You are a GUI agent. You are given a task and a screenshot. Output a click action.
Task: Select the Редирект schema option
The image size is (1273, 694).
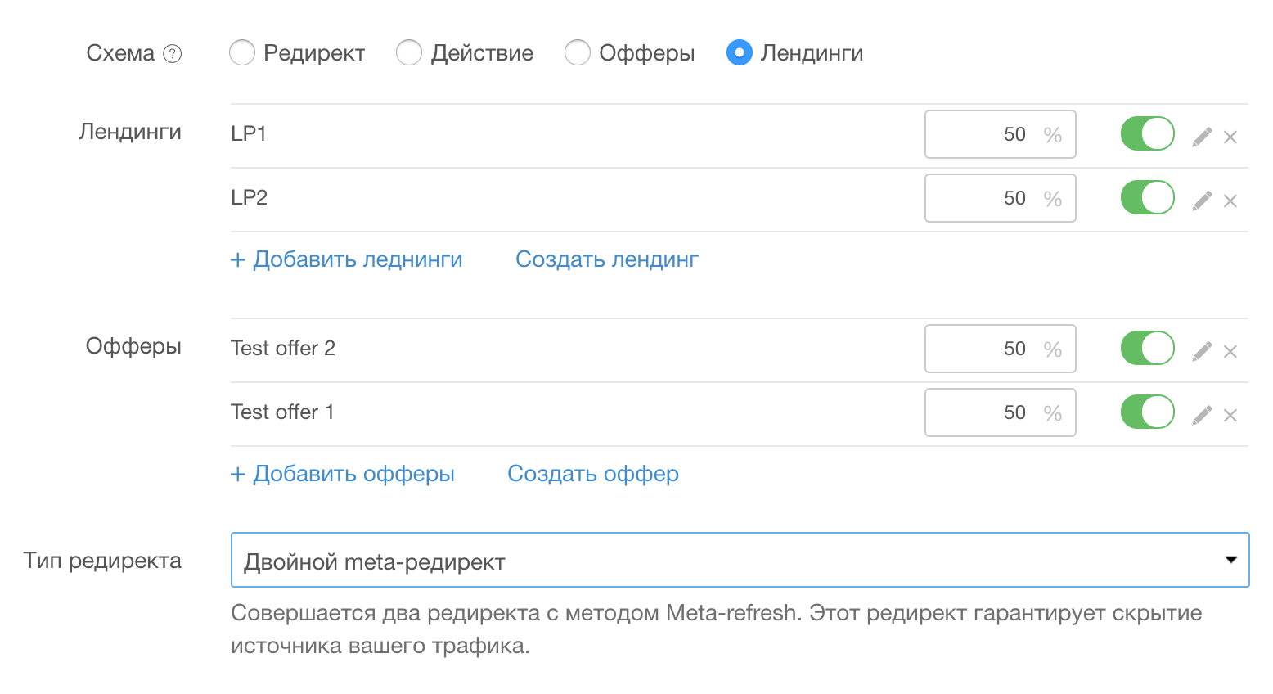[242, 53]
